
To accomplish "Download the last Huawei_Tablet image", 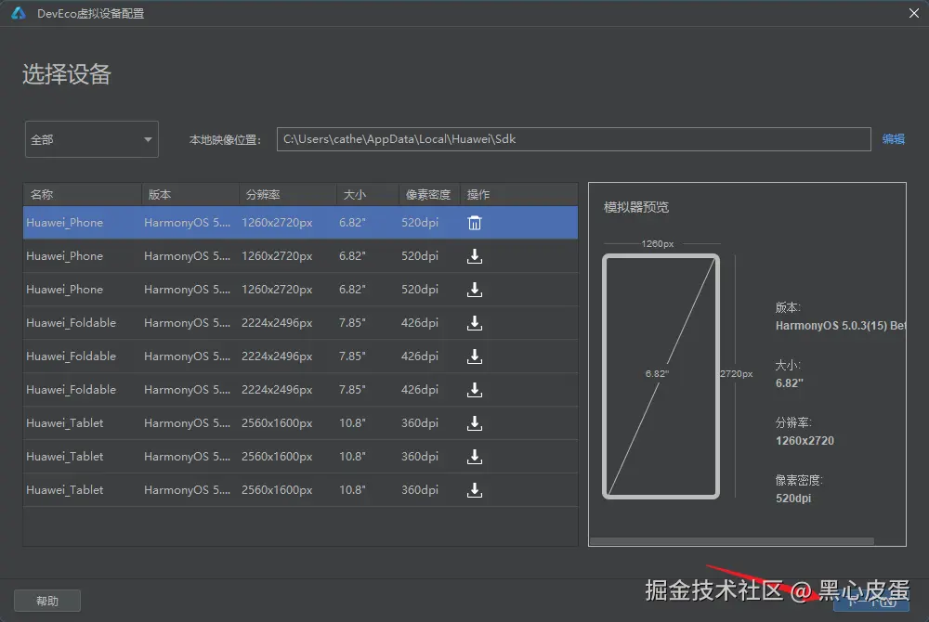I will (475, 490).
